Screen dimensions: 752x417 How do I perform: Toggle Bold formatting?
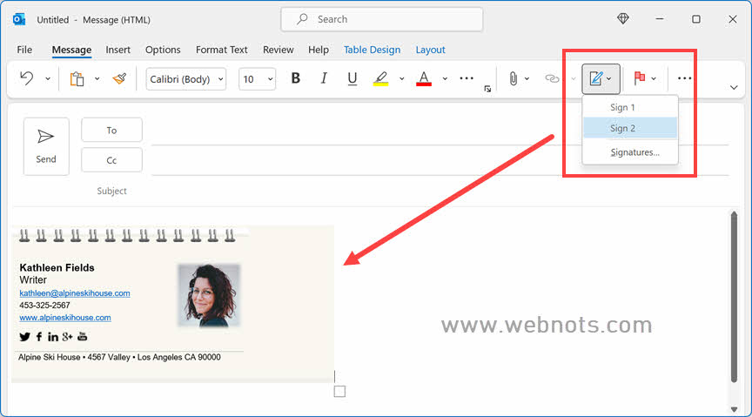click(x=295, y=78)
